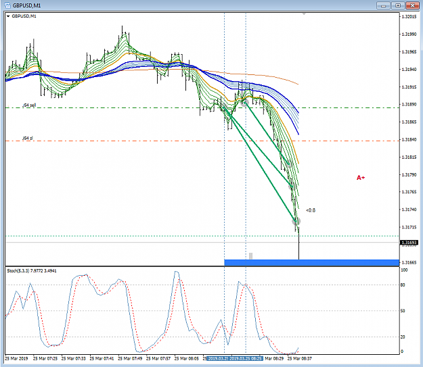Click the chart window icon in title bar

(x=7, y=5)
